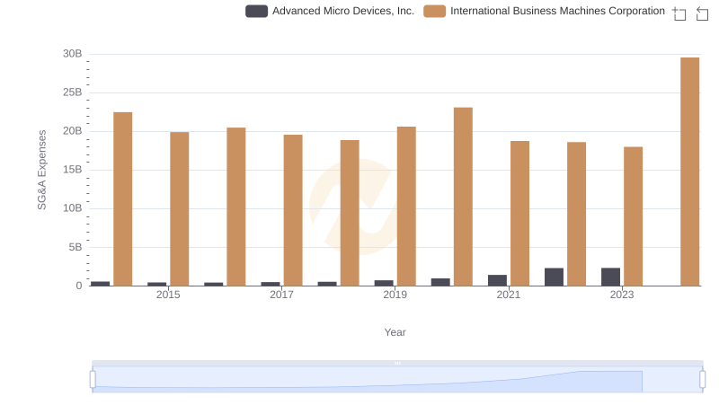This screenshot has height=414, width=719.
Task: Click the IBM bar above 2021
Action: pyautogui.click(x=519, y=214)
